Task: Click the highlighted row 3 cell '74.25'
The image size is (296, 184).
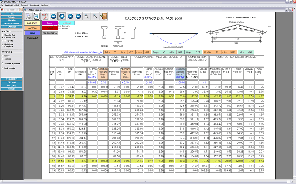Action: (70, 96)
